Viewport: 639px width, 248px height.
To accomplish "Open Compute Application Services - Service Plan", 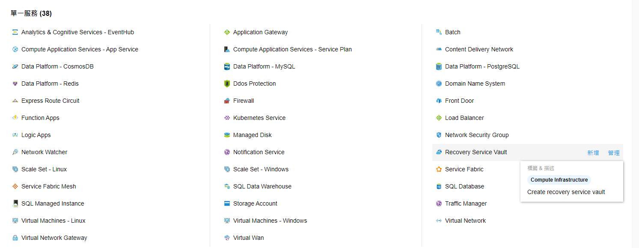I will point(292,49).
